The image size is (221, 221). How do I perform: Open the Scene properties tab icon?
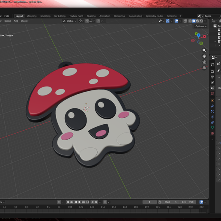pyautogui.click(x=212, y=88)
